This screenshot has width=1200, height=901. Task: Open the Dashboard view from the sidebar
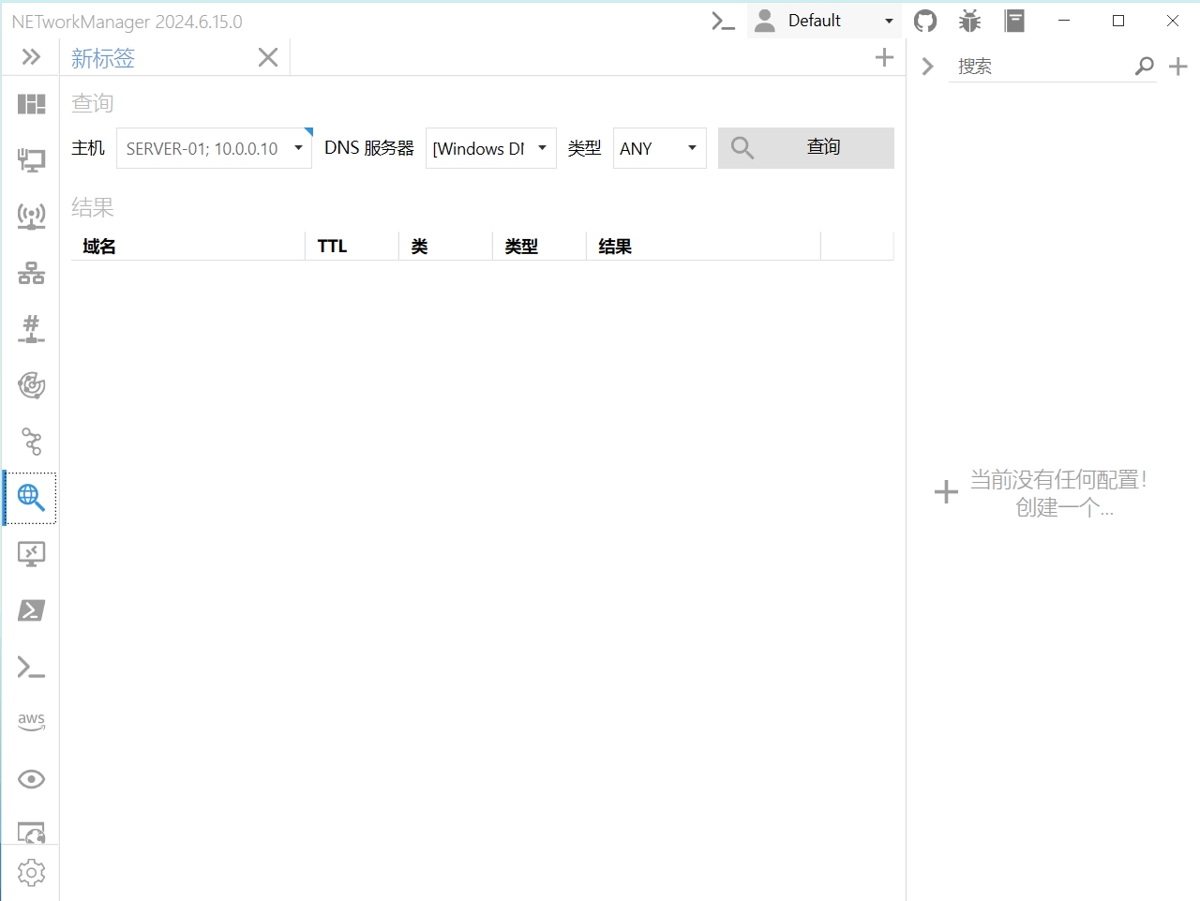pyautogui.click(x=31, y=104)
